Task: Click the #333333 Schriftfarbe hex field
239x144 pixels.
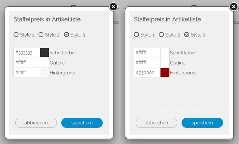Action: click(x=27, y=53)
